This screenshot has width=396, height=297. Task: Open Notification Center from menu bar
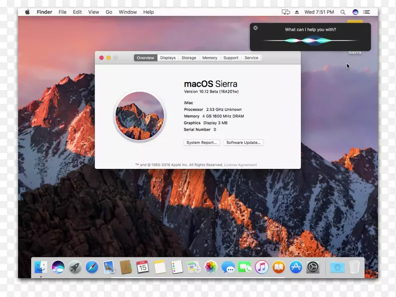[367, 12]
